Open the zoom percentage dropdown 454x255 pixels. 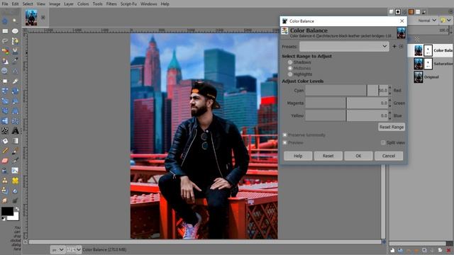point(74,249)
